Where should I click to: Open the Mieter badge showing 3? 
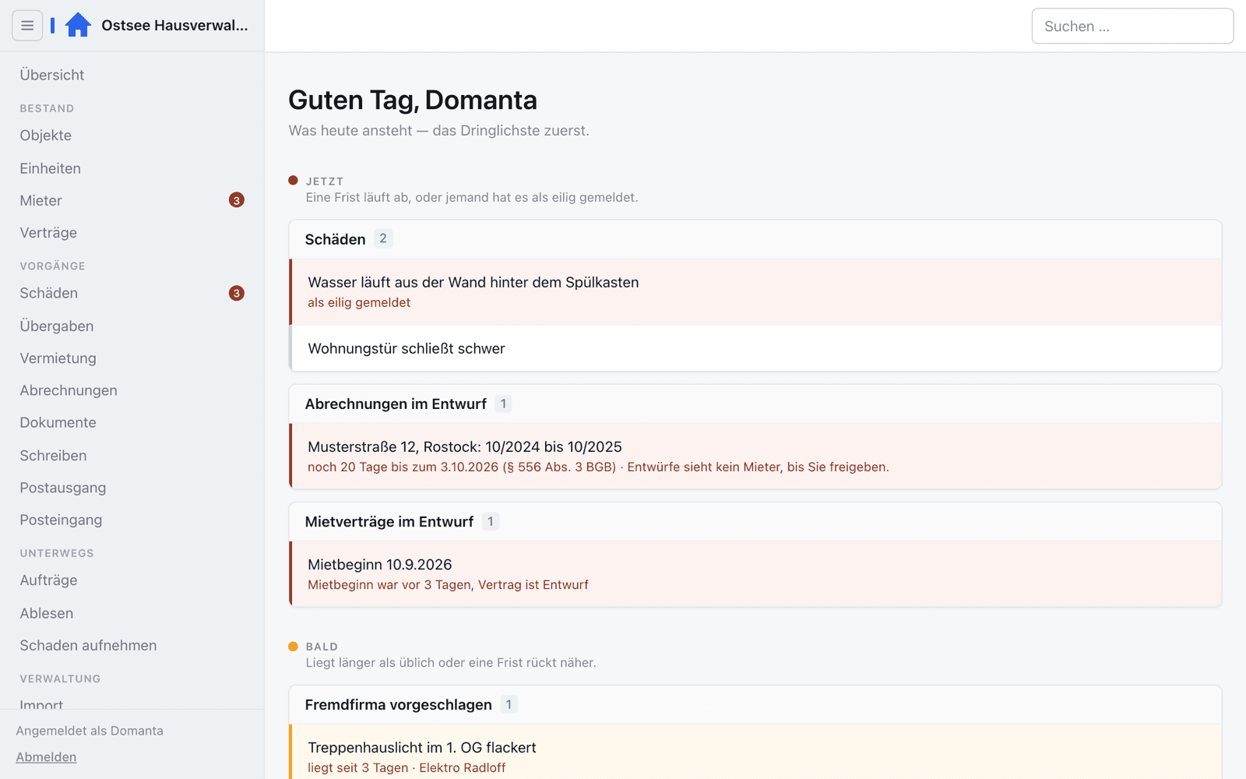coord(237,200)
